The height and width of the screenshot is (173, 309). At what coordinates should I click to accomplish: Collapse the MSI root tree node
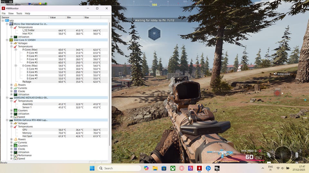click(3, 21)
